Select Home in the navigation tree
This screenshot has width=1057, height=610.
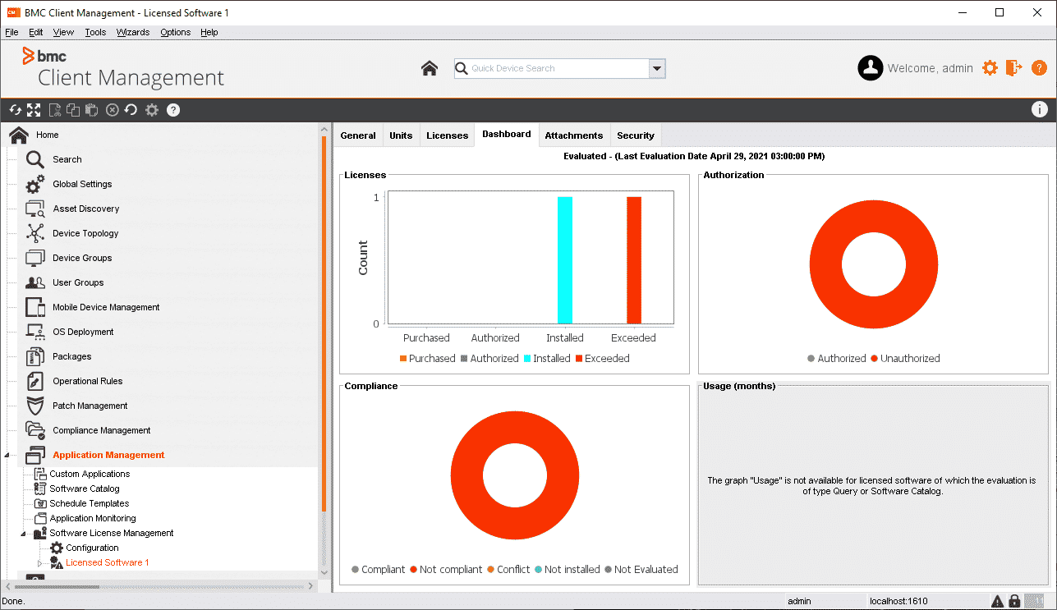(x=48, y=135)
